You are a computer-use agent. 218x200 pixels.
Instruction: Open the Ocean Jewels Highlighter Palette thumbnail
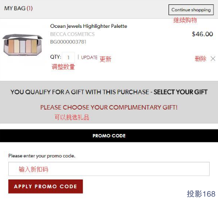pyautogui.click(x=23, y=45)
